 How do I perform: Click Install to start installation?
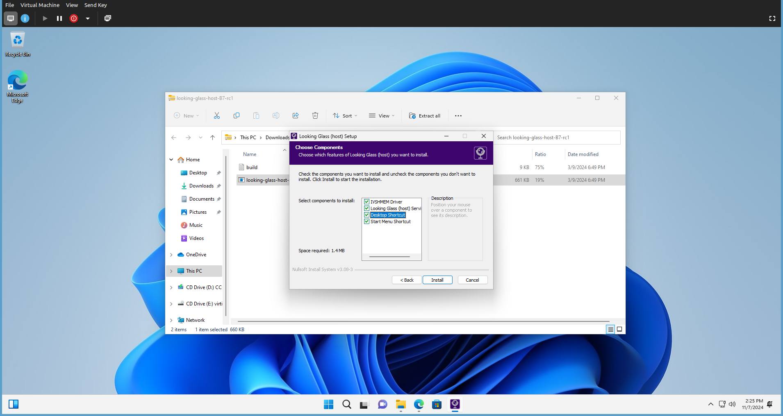point(437,280)
